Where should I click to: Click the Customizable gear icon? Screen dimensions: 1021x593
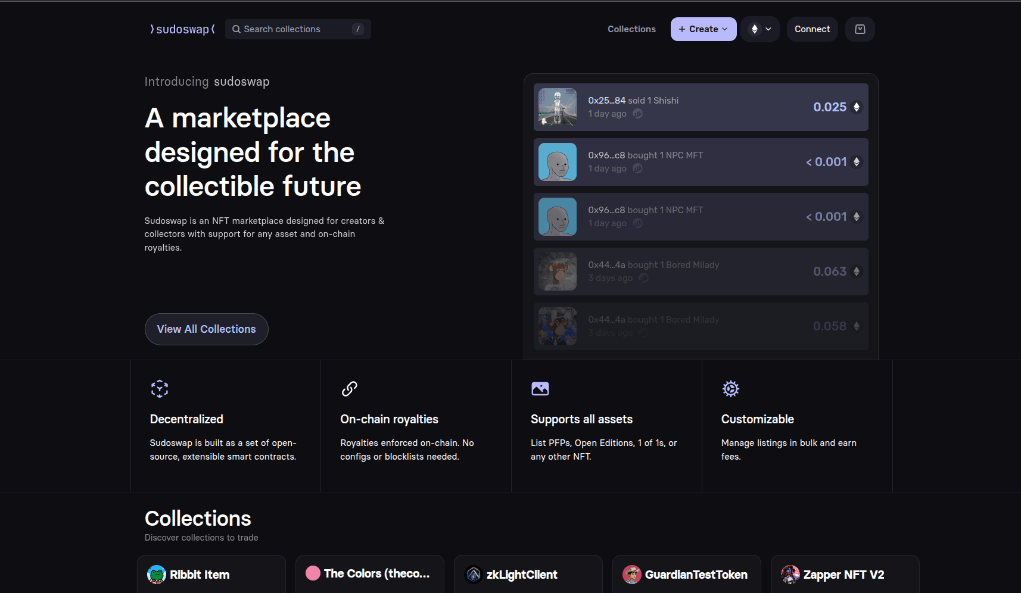[x=731, y=389]
